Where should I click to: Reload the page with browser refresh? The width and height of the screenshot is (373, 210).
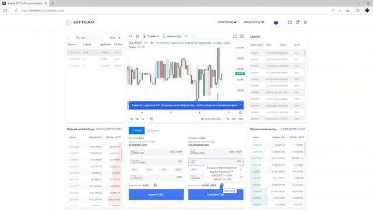(5, 10)
